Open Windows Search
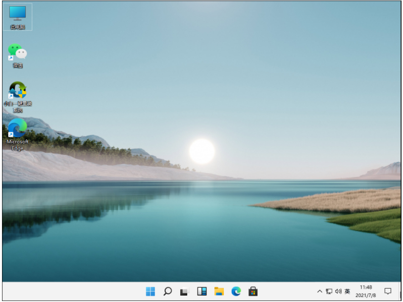 click(166, 292)
